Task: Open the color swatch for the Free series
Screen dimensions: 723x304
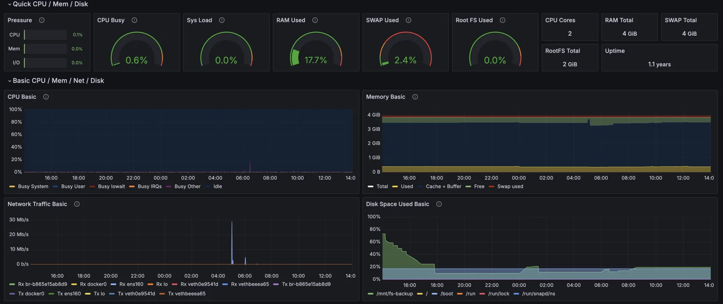Action: pyautogui.click(x=468, y=186)
